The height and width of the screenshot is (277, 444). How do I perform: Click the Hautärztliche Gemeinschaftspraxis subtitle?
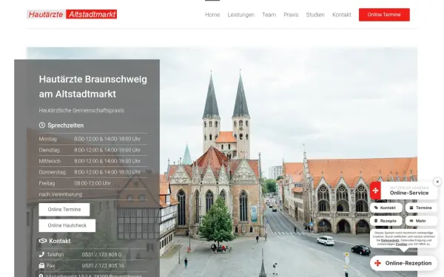(81, 111)
